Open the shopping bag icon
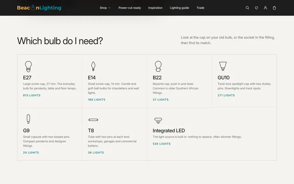Viewport: 294px width, 184px height. pyautogui.click(x=274, y=8)
